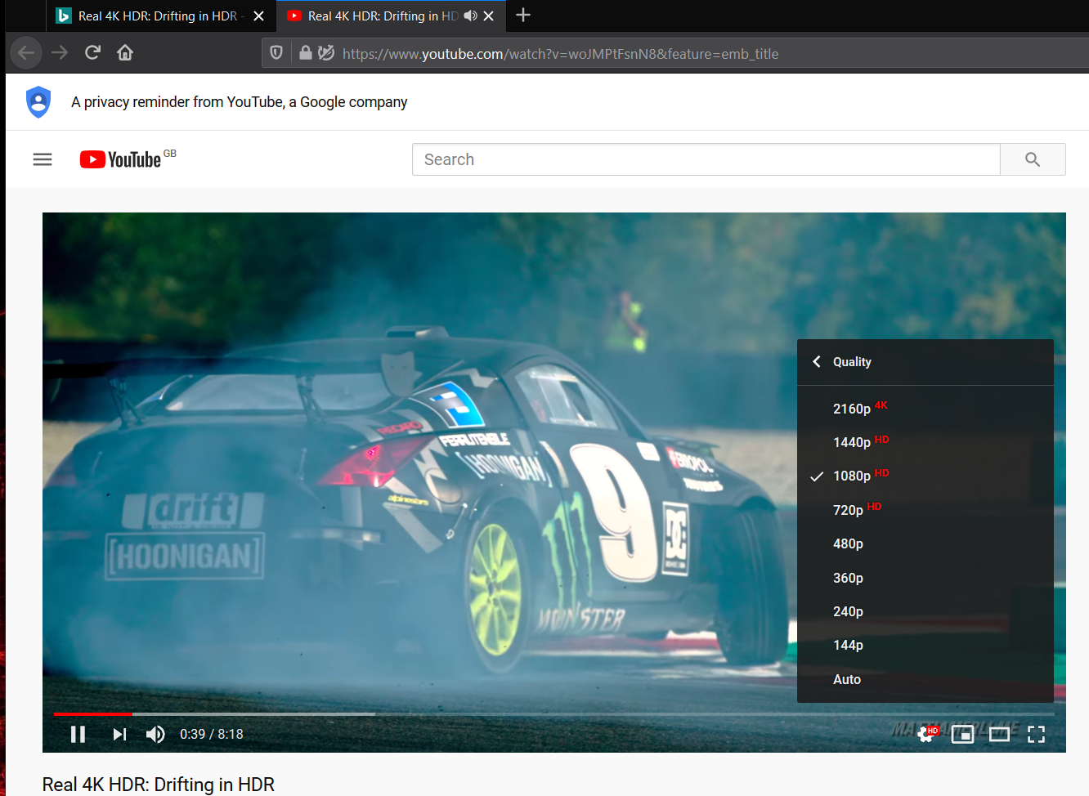Pause the video playback
Screen dimensions: 1089x796
[78, 734]
